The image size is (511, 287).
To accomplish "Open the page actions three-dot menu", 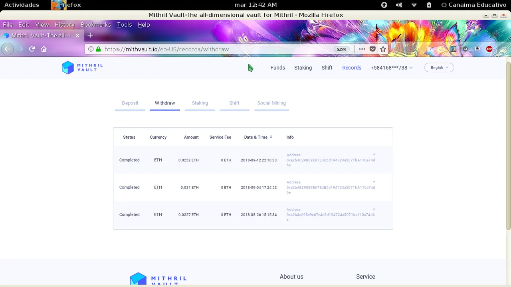I will pyautogui.click(x=362, y=49).
